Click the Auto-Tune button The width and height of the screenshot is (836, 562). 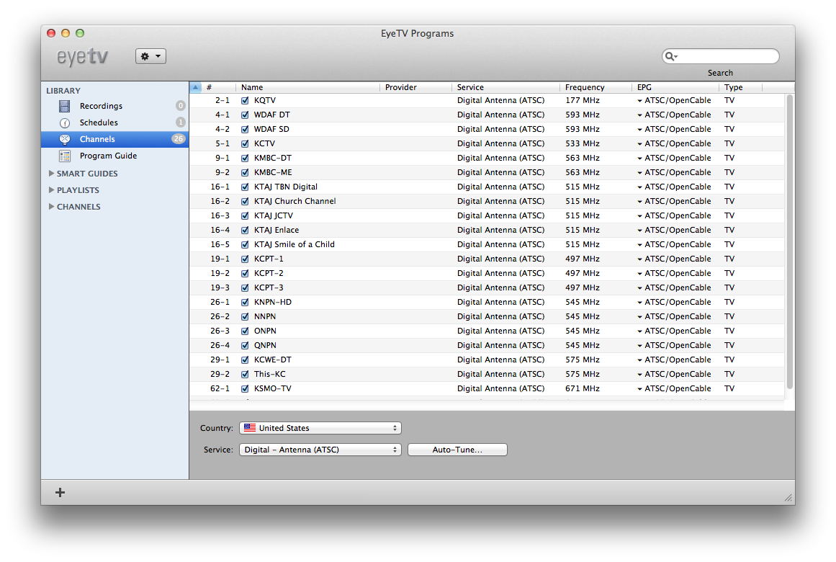point(457,450)
